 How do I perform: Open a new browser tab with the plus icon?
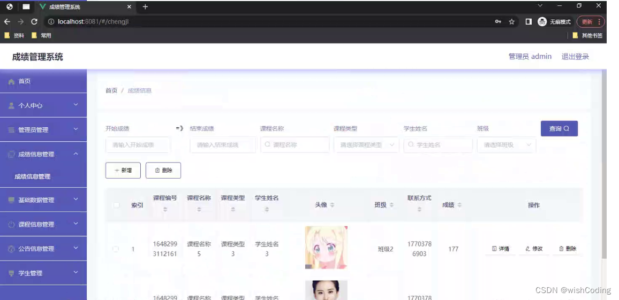145,7
